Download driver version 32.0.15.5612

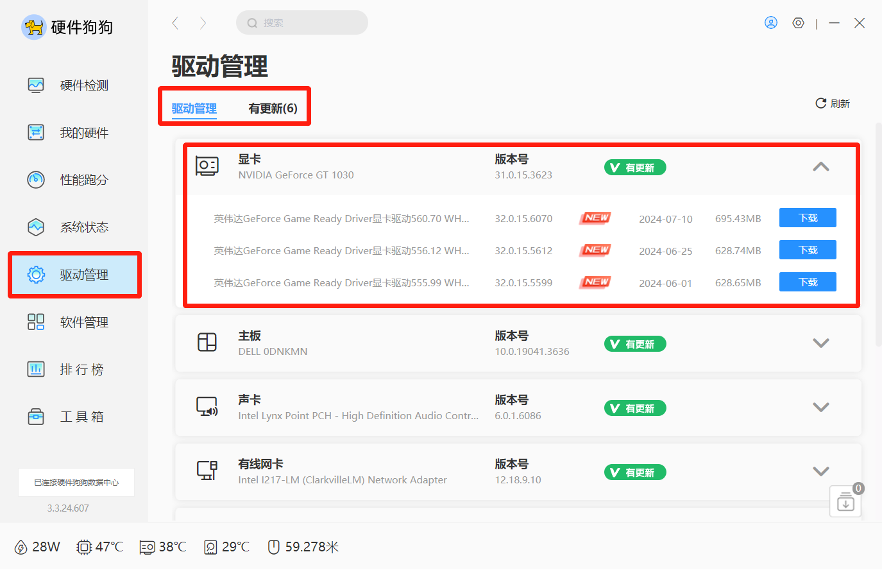[808, 250]
